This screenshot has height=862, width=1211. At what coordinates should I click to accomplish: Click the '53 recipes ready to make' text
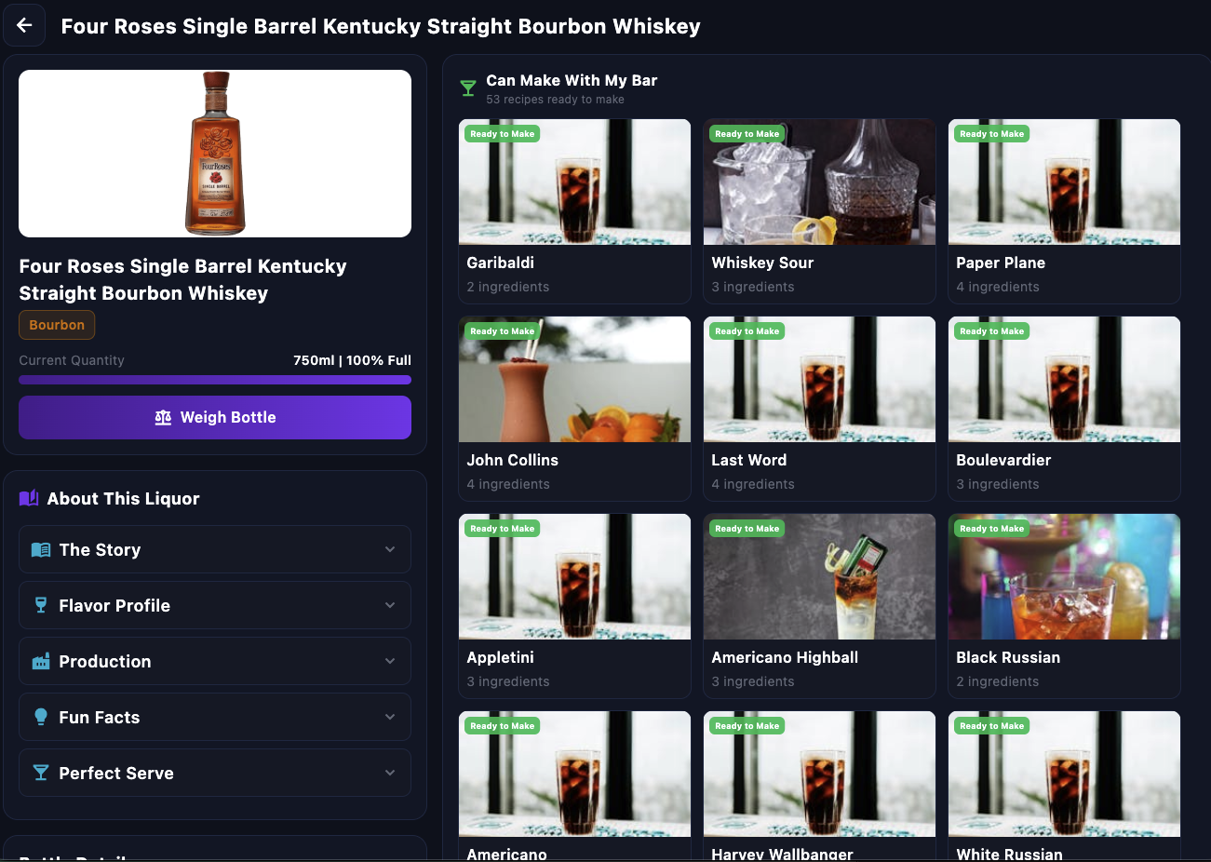[556, 100]
